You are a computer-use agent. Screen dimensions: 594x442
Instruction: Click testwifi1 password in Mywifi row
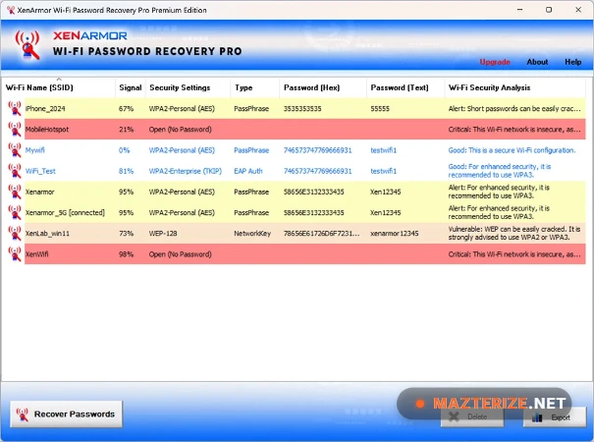click(x=383, y=150)
